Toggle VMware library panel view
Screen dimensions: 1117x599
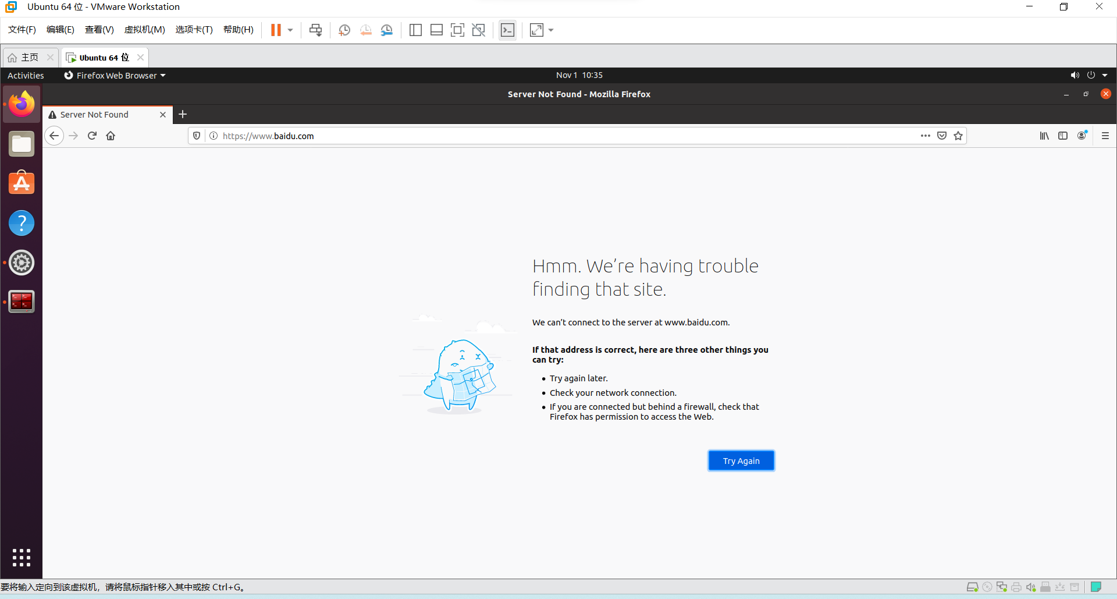tap(415, 30)
